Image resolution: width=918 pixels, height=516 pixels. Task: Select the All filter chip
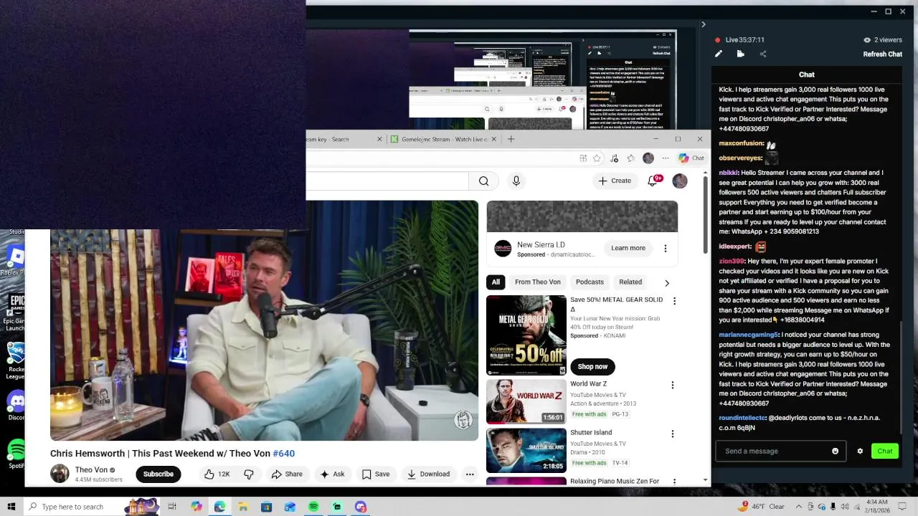[496, 282]
